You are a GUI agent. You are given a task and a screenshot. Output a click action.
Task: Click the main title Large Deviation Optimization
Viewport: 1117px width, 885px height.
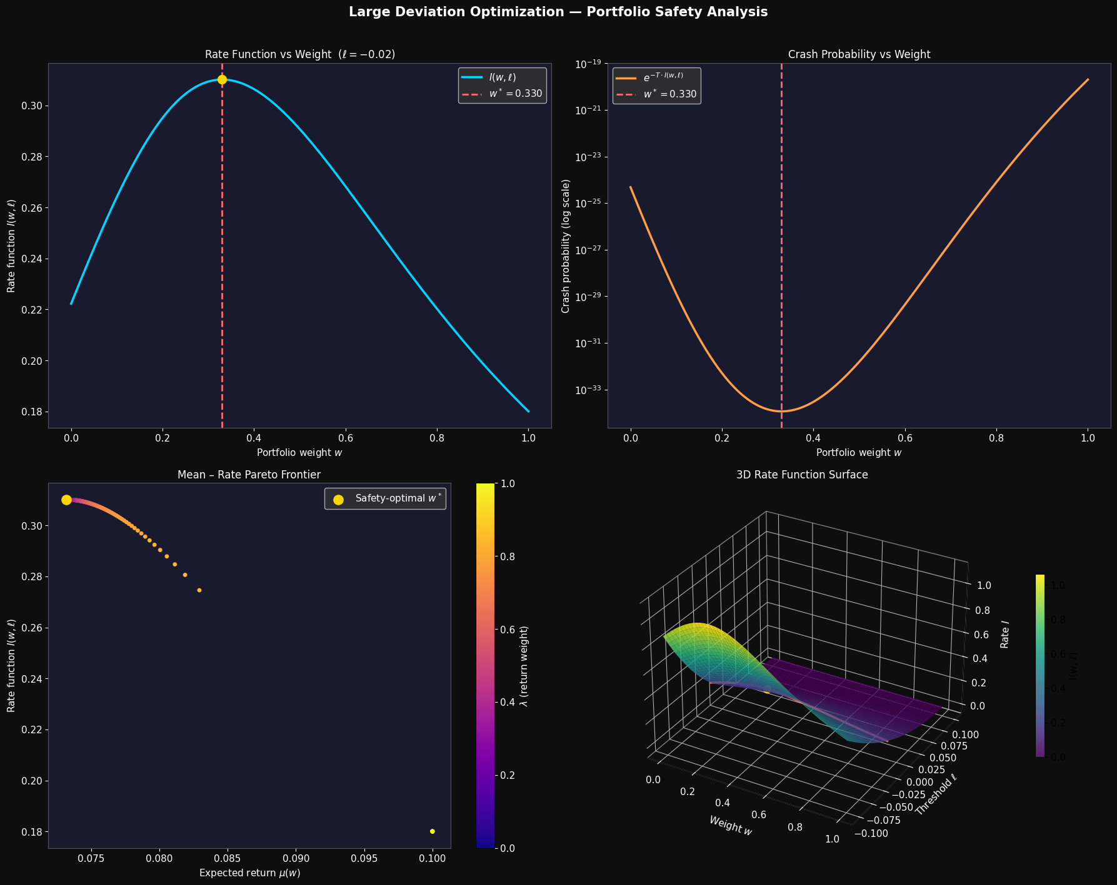(558, 12)
